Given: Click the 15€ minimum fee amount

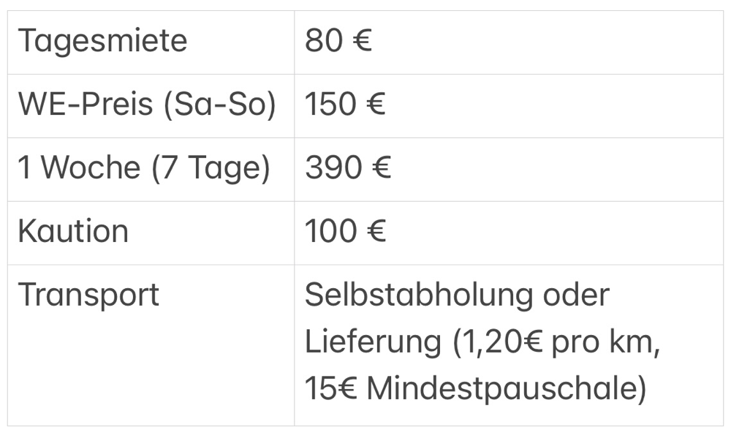Looking at the screenshot, I should pyautogui.click(x=331, y=389).
